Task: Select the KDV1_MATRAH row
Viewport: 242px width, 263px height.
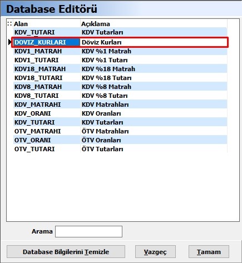Action: pos(120,51)
